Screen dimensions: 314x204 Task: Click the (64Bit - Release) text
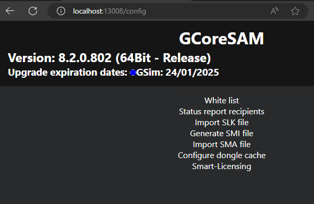163,58
